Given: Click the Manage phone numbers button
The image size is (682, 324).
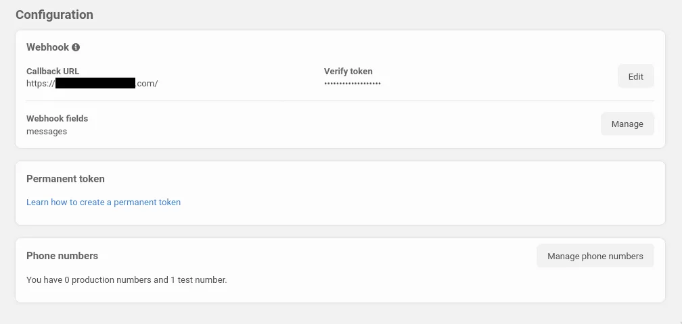Looking at the screenshot, I should 595,256.
